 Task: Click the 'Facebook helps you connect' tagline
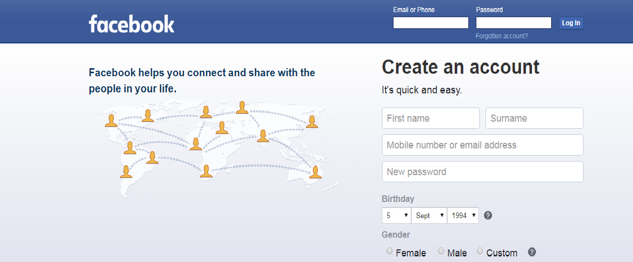tap(202, 81)
